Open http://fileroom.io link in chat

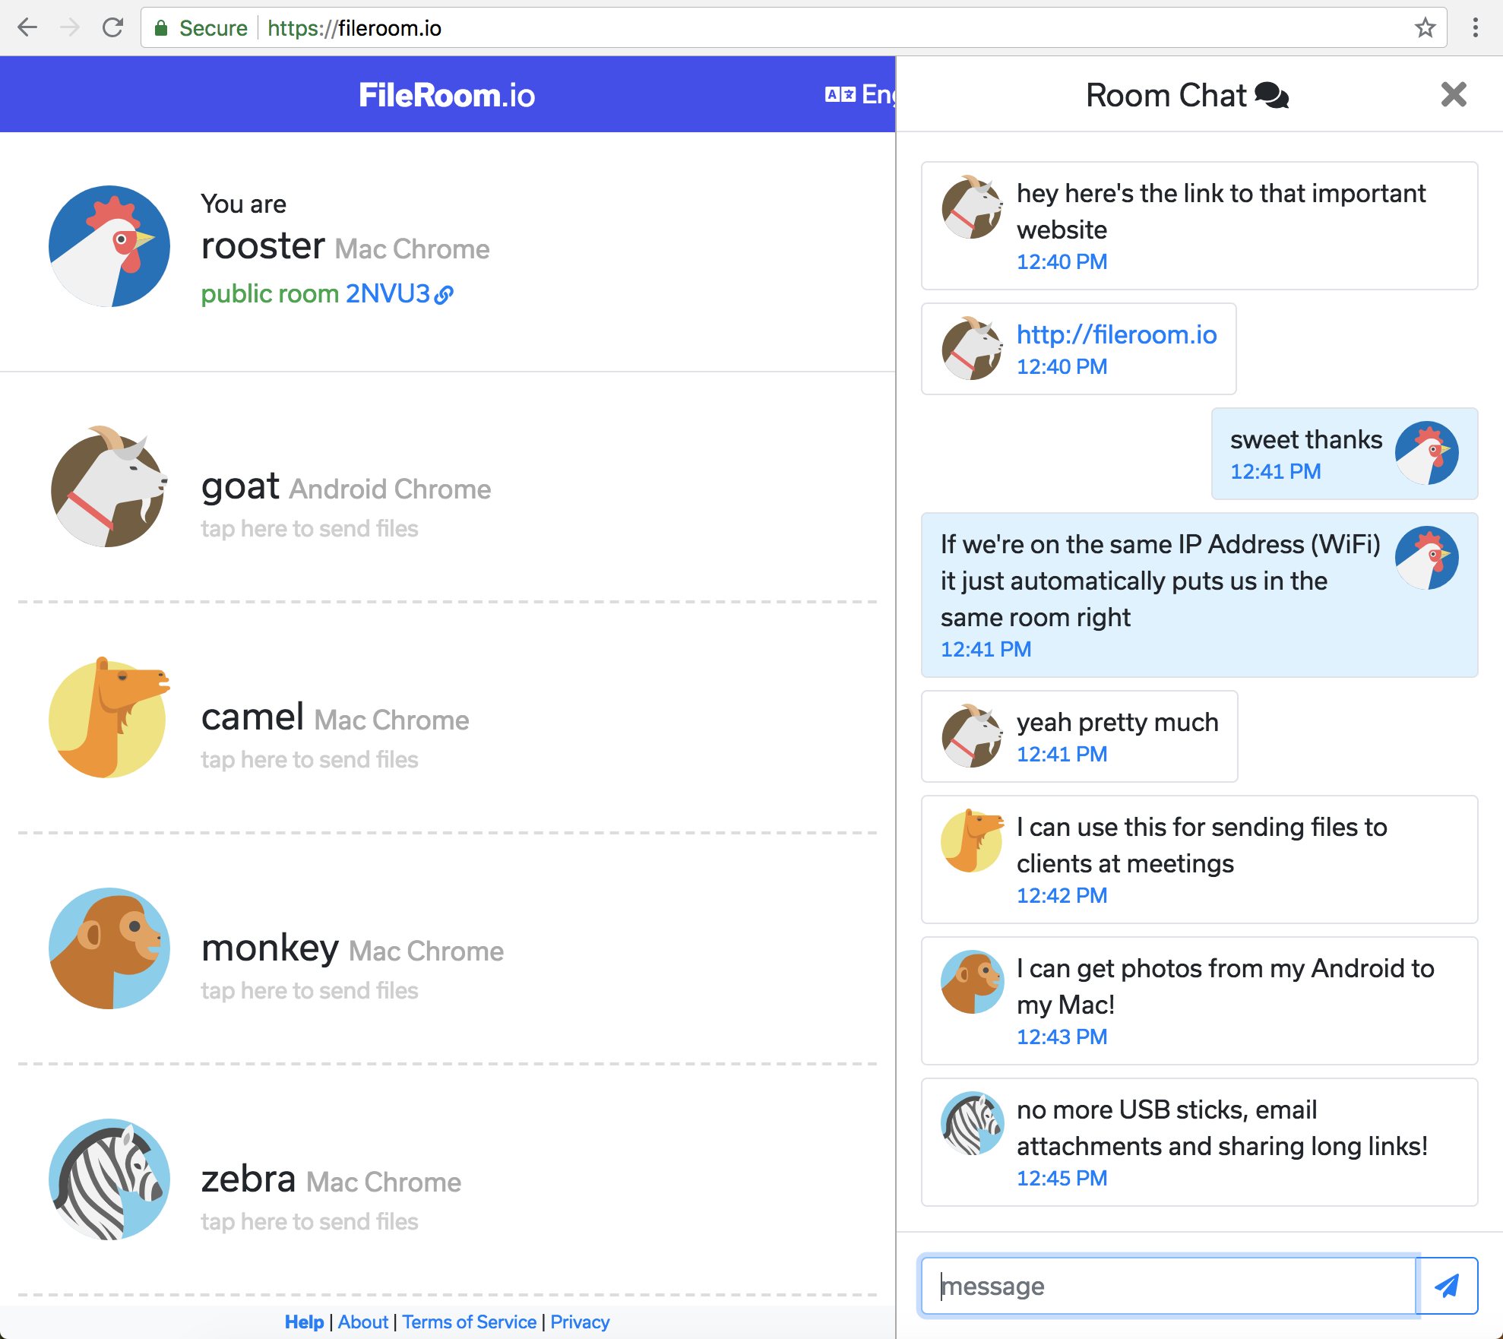pyautogui.click(x=1116, y=335)
